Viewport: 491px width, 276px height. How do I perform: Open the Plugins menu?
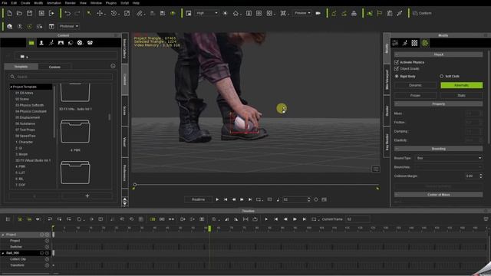tap(111, 3)
